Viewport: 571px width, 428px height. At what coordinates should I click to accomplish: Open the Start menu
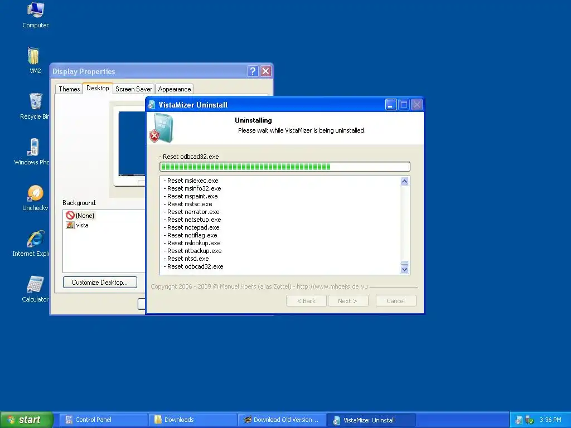26,420
